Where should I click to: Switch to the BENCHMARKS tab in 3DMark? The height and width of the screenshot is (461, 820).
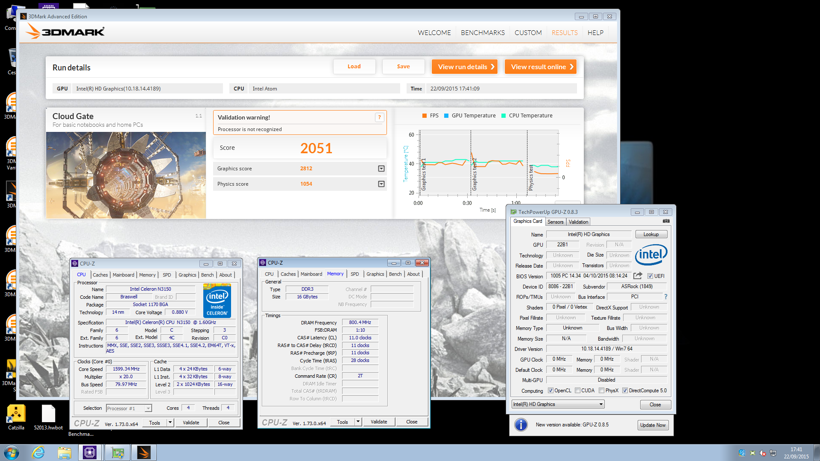tap(483, 32)
